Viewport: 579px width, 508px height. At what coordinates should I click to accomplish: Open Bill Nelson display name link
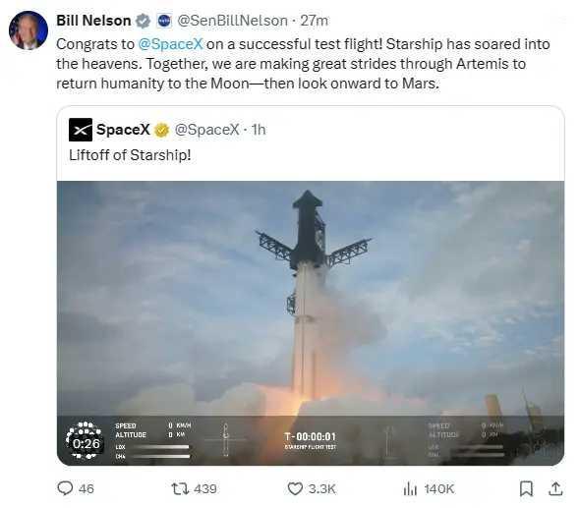pos(93,21)
